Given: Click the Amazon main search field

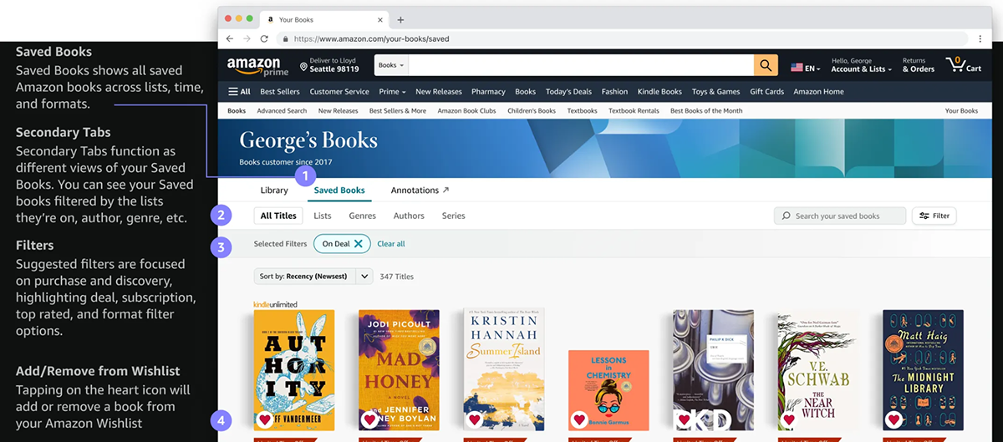Looking at the screenshot, I should click(x=581, y=65).
